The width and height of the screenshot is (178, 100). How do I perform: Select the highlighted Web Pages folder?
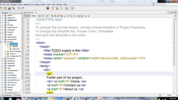click(14, 44)
